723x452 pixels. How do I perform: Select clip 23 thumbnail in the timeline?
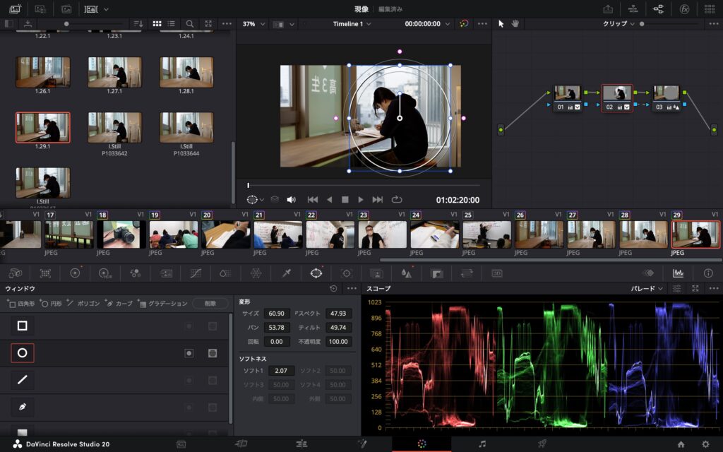tap(382, 234)
